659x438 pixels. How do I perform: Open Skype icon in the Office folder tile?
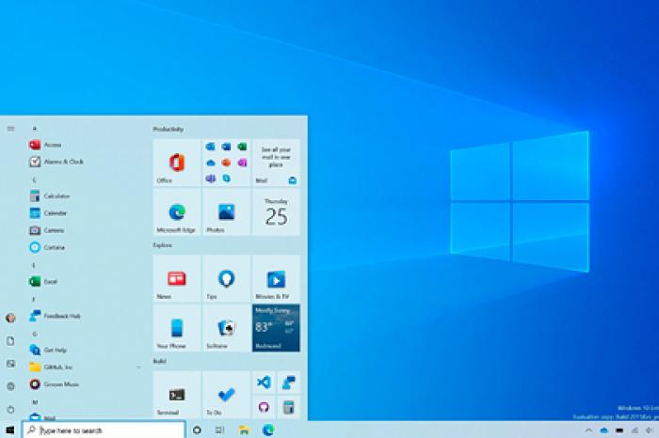click(x=227, y=179)
